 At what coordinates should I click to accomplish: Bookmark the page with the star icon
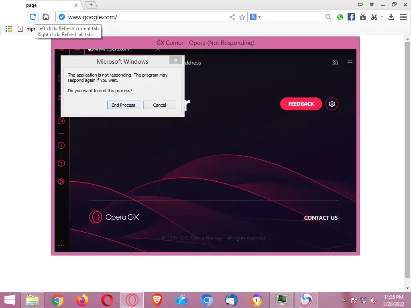click(242, 17)
